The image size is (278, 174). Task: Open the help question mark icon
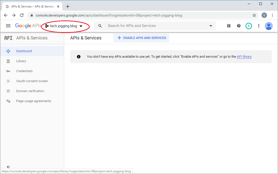(239, 26)
